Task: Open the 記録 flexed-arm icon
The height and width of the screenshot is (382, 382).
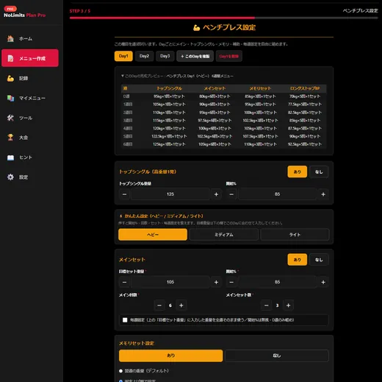Action: pyautogui.click(x=10, y=78)
